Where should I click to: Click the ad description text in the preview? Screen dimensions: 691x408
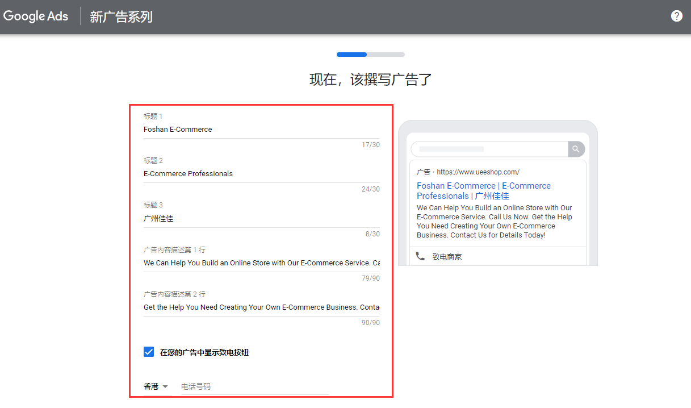tap(494, 222)
